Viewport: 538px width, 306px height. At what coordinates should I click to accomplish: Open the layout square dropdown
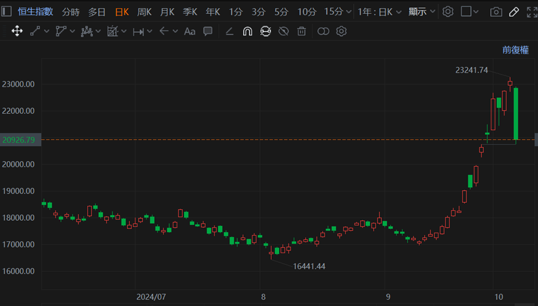point(470,12)
